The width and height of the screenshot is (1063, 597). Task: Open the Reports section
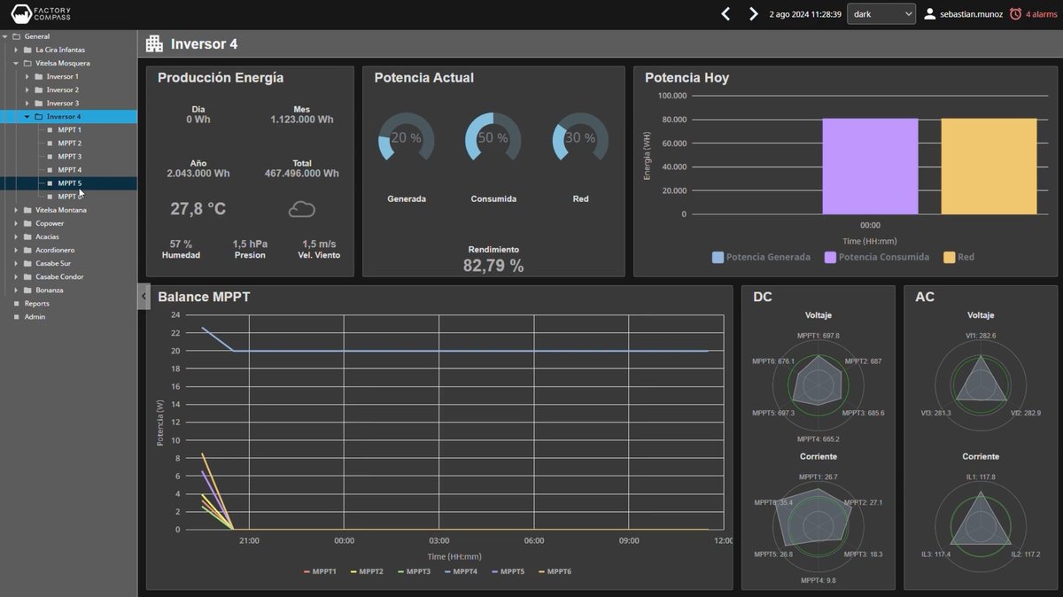[x=36, y=303]
